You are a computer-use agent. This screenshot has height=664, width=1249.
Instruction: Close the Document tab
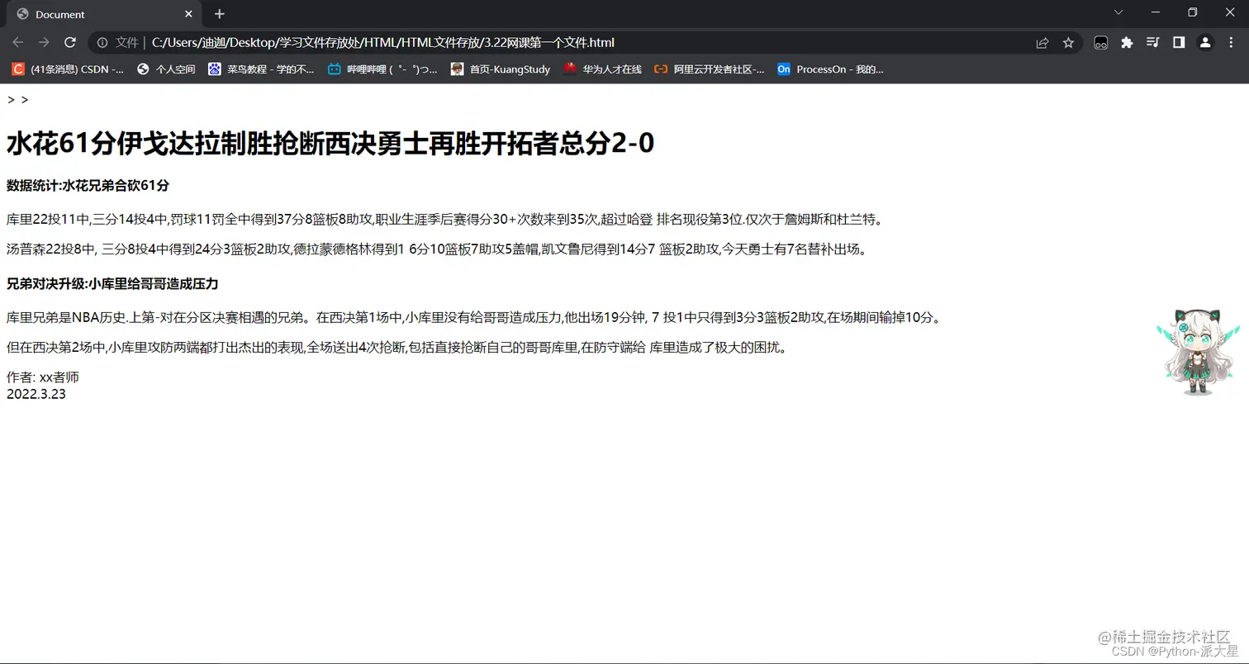188,14
